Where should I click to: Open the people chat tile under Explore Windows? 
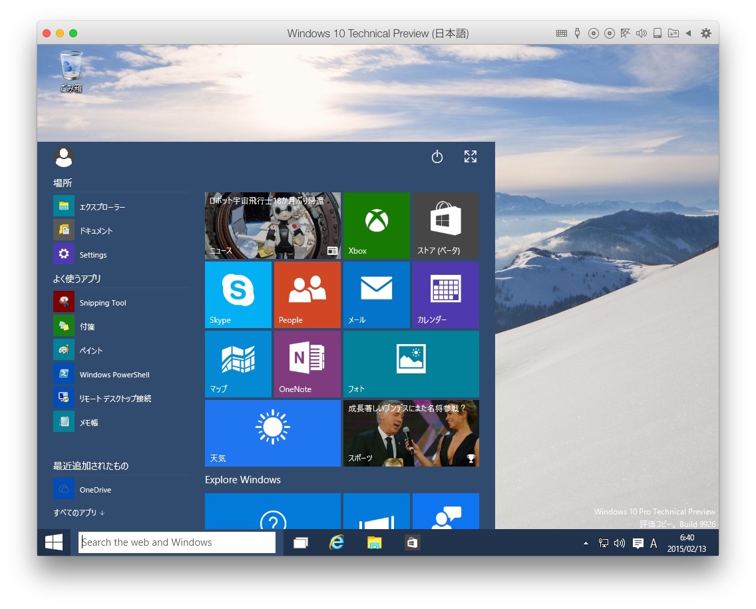(445, 511)
